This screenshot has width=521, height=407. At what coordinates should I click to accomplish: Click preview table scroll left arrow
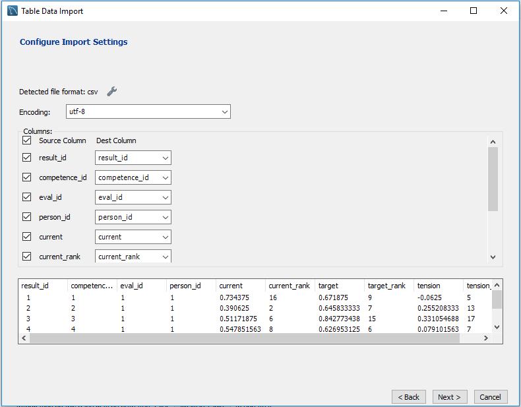pyautogui.click(x=24, y=338)
